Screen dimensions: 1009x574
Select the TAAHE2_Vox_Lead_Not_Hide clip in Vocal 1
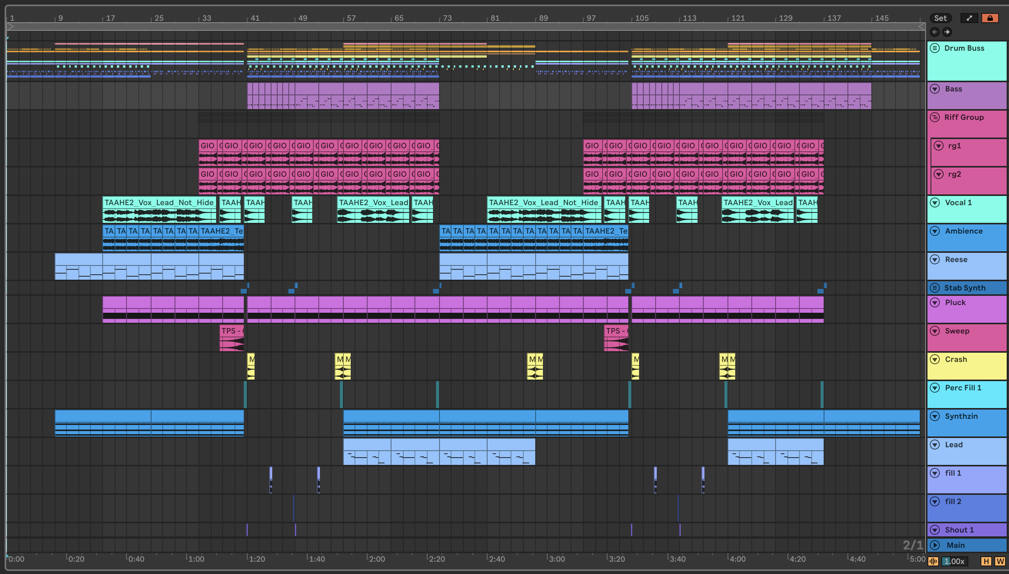coord(158,202)
